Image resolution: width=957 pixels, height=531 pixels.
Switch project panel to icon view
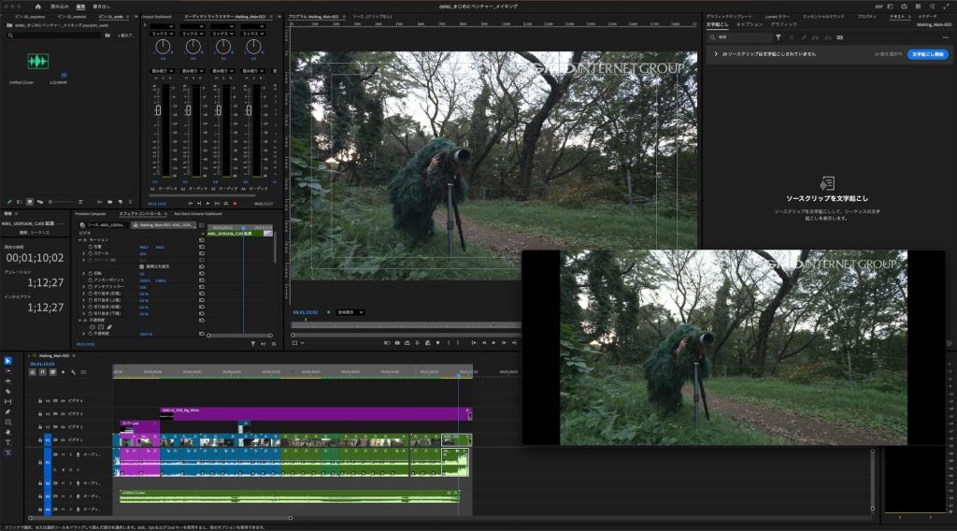pyautogui.click(x=30, y=202)
